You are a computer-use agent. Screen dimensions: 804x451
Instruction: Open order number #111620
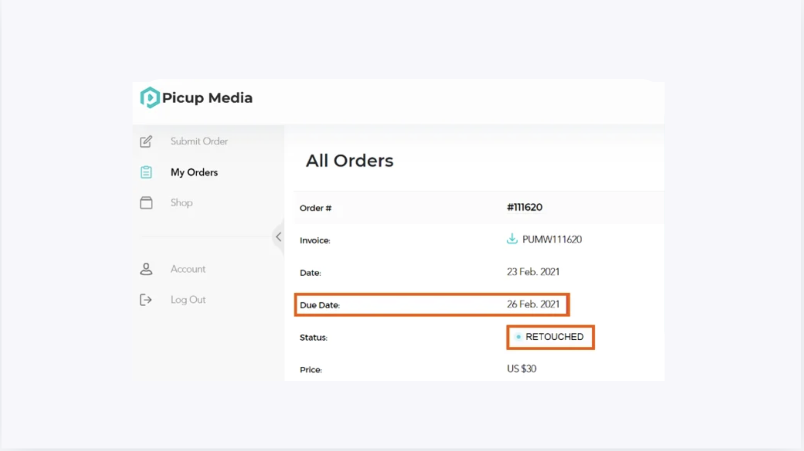pyautogui.click(x=524, y=207)
